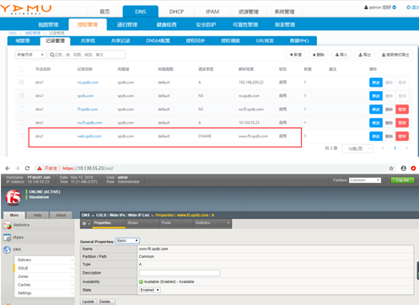The image size is (419, 305).
Task: Switch to the IPAM top tab
Action: [x=212, y=12]
